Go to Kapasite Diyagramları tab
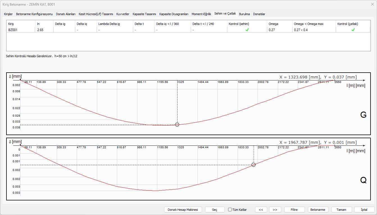 tap(174, 14)
